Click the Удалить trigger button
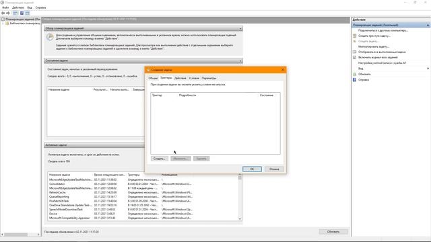431x242 pixels. click(201, 159)
